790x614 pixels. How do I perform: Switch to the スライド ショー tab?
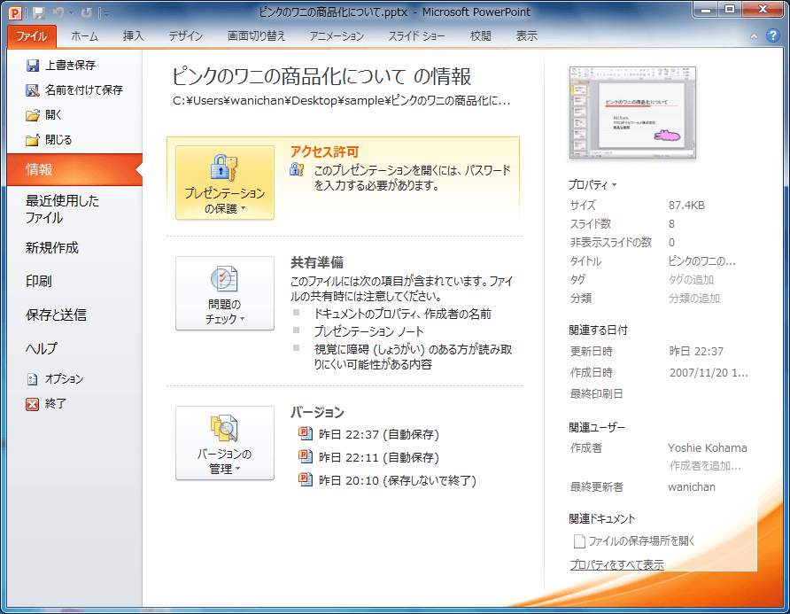416,36
